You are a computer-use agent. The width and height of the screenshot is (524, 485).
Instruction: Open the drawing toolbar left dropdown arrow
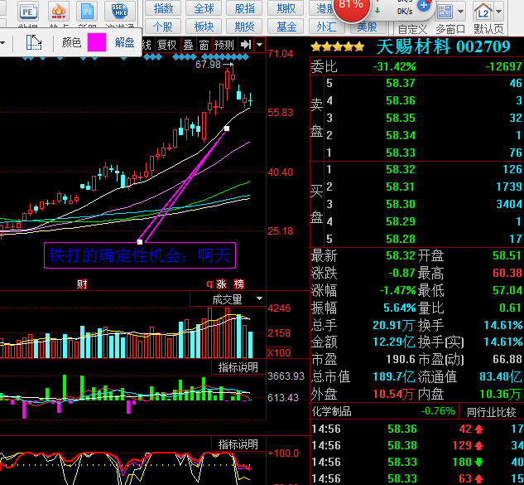coord(2,43)
